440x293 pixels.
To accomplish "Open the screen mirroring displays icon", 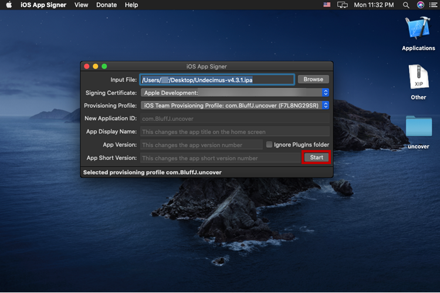I will click(x=343, y=5).
